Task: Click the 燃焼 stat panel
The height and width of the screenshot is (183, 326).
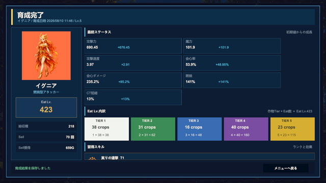Action: click(x=232, y=80)
